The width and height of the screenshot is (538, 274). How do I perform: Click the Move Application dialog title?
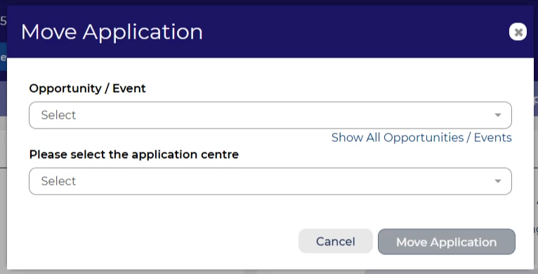click(112, 32)
